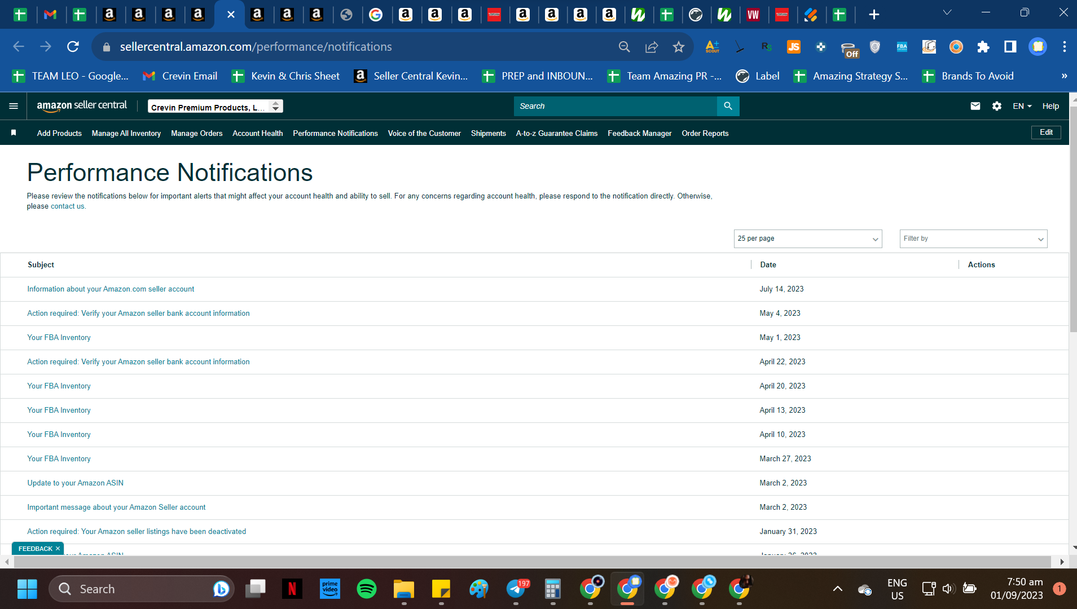Screen dimensions: 1077x609
Task: Click the vertical page scrollbar thumb
Action: [1072, 220]
